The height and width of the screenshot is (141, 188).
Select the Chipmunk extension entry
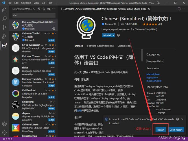coord(33,105)
